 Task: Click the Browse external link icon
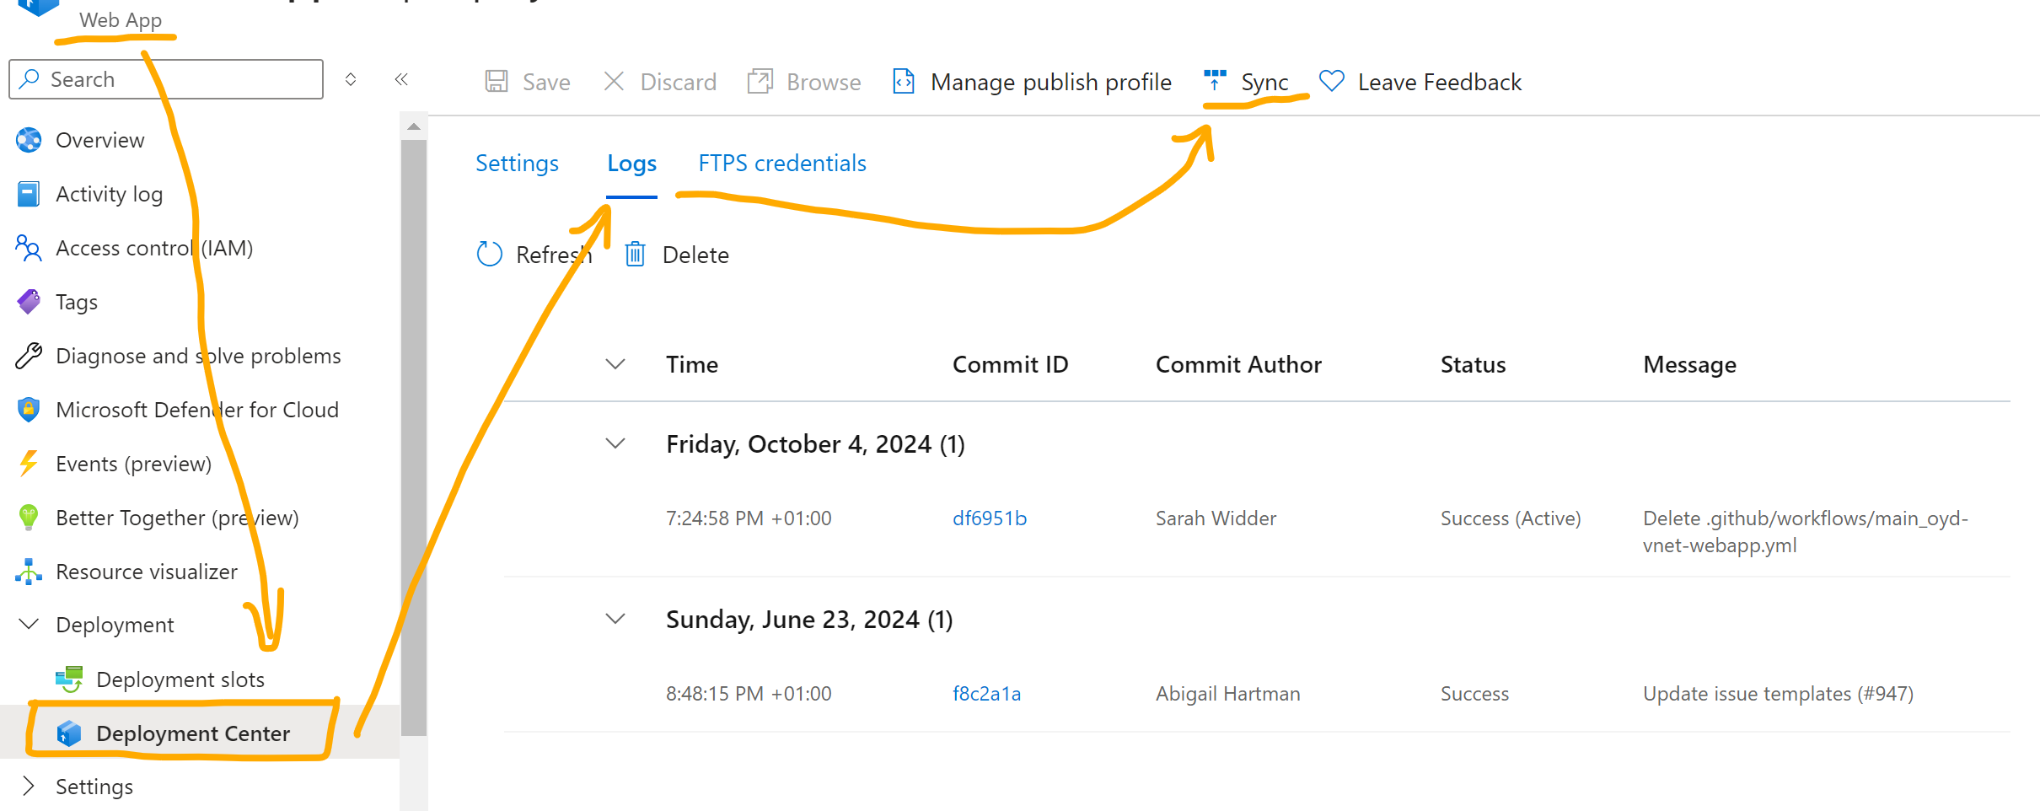(760, 82)
